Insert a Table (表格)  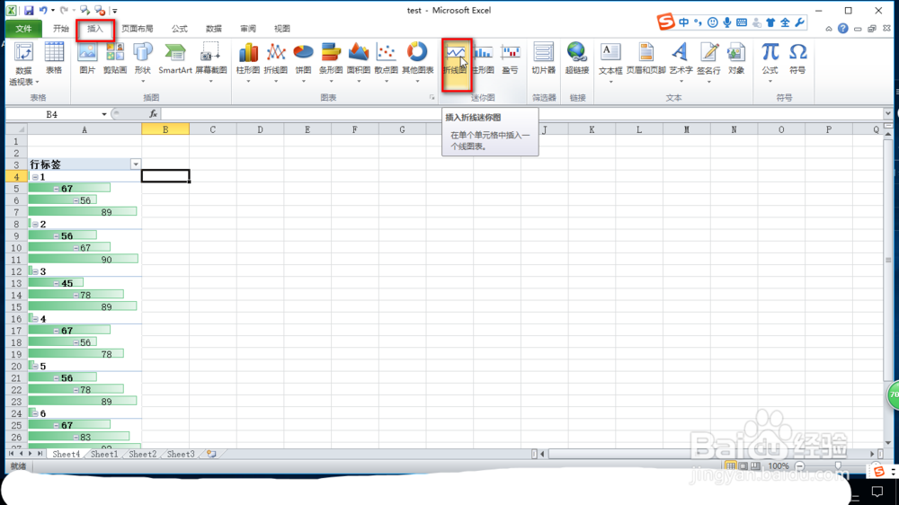tap(54, 58)
